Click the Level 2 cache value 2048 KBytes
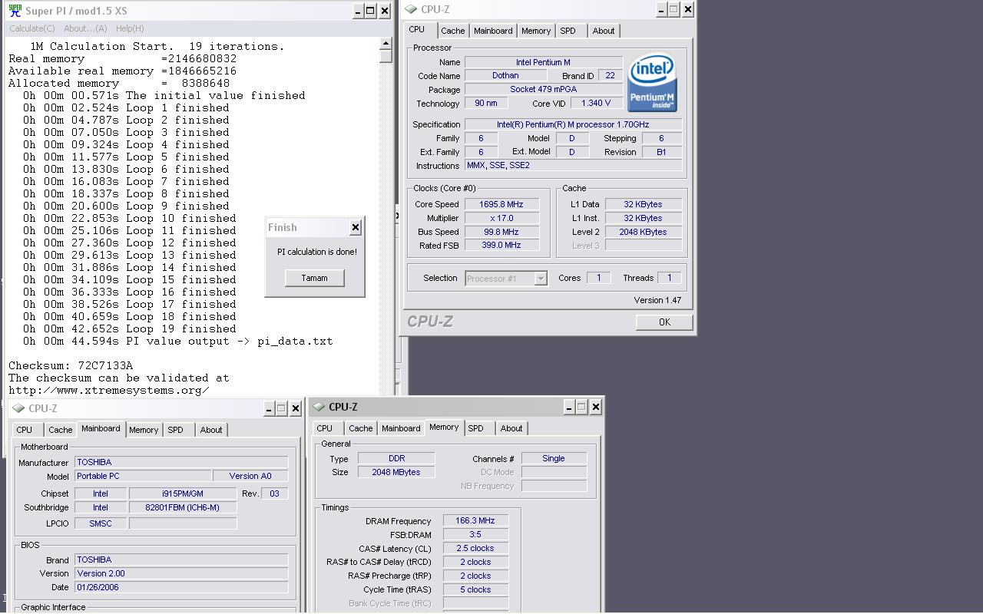 644,232
